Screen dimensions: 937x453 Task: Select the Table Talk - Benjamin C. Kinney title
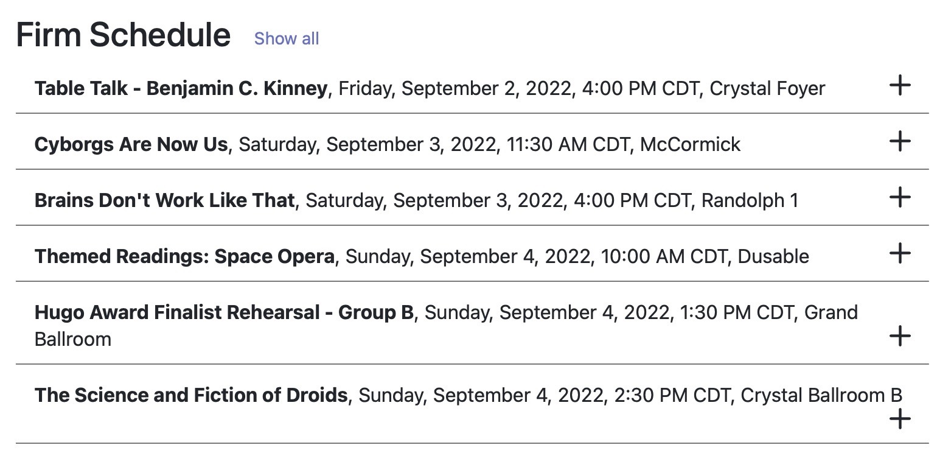pos(181,88)
